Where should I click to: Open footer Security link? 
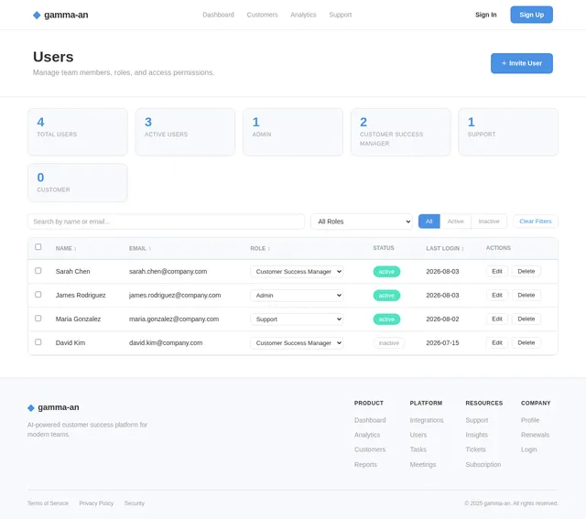tap(135, 503)
